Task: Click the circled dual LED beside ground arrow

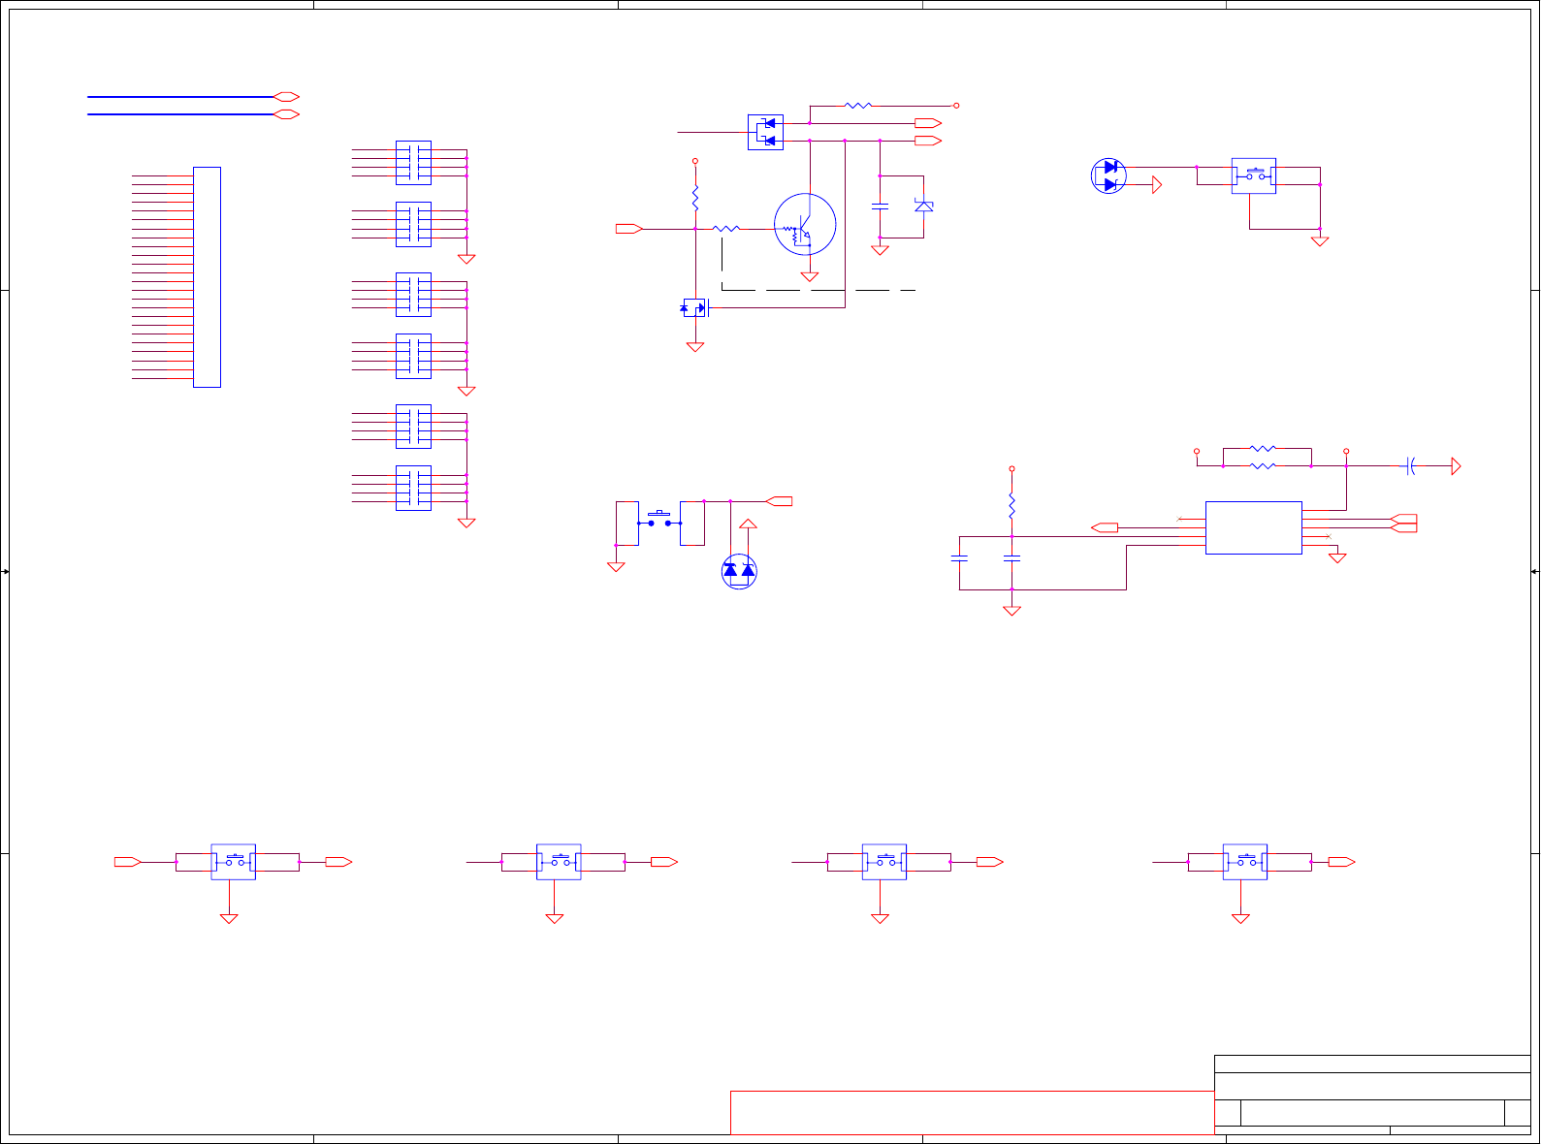Action: (x=1108, y=175)
